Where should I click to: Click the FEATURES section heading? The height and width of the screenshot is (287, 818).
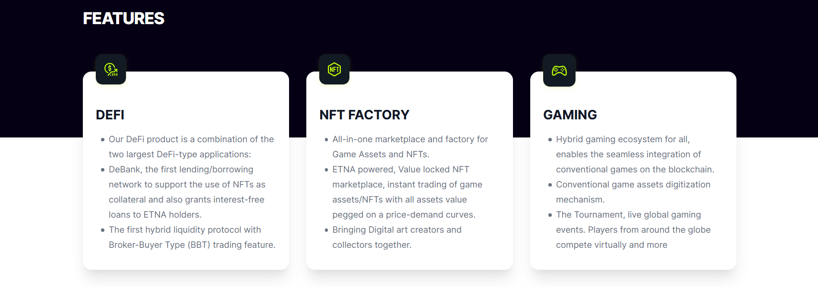(124, 19)
